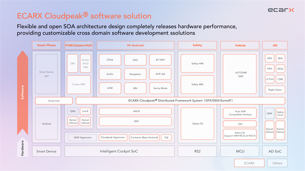Click the ECARX logo in top corner

tap(281, 10)
